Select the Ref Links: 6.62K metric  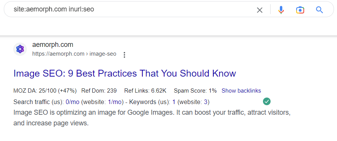145,91
